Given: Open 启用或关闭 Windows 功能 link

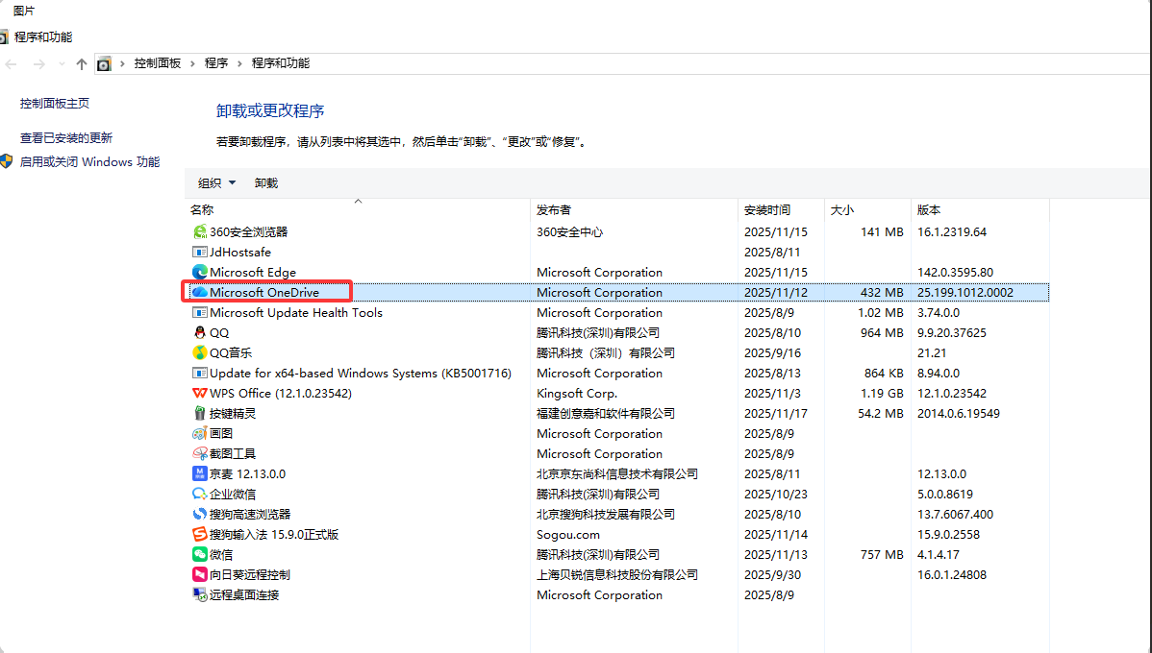Looking at the screenshot, I should tap(89, 162).
